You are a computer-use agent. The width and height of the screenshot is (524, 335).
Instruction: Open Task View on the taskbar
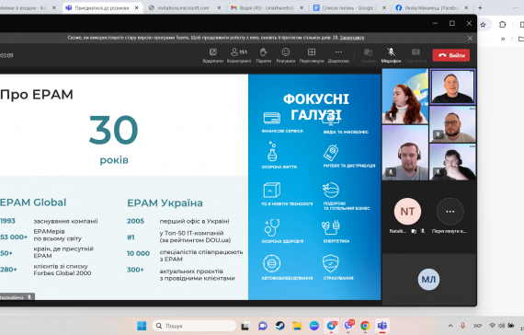click(246, 326)
